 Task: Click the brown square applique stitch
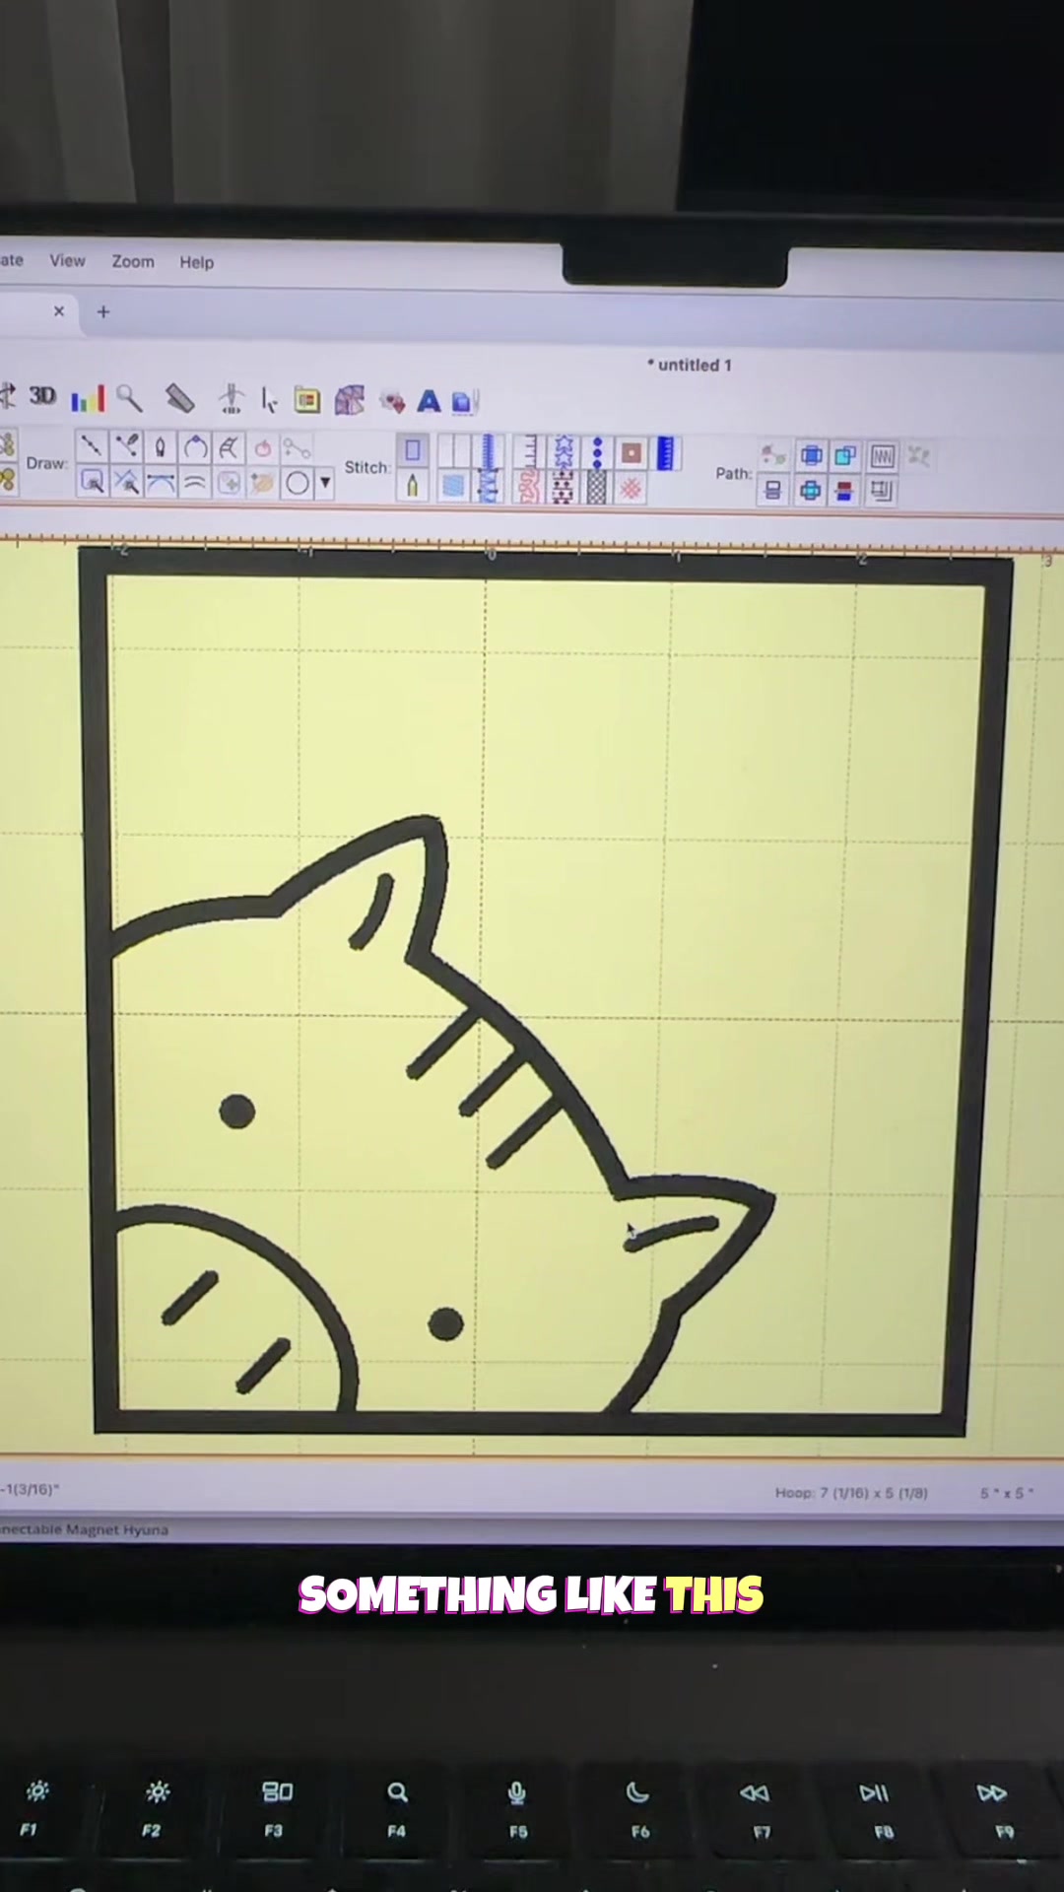click(632, 453)
